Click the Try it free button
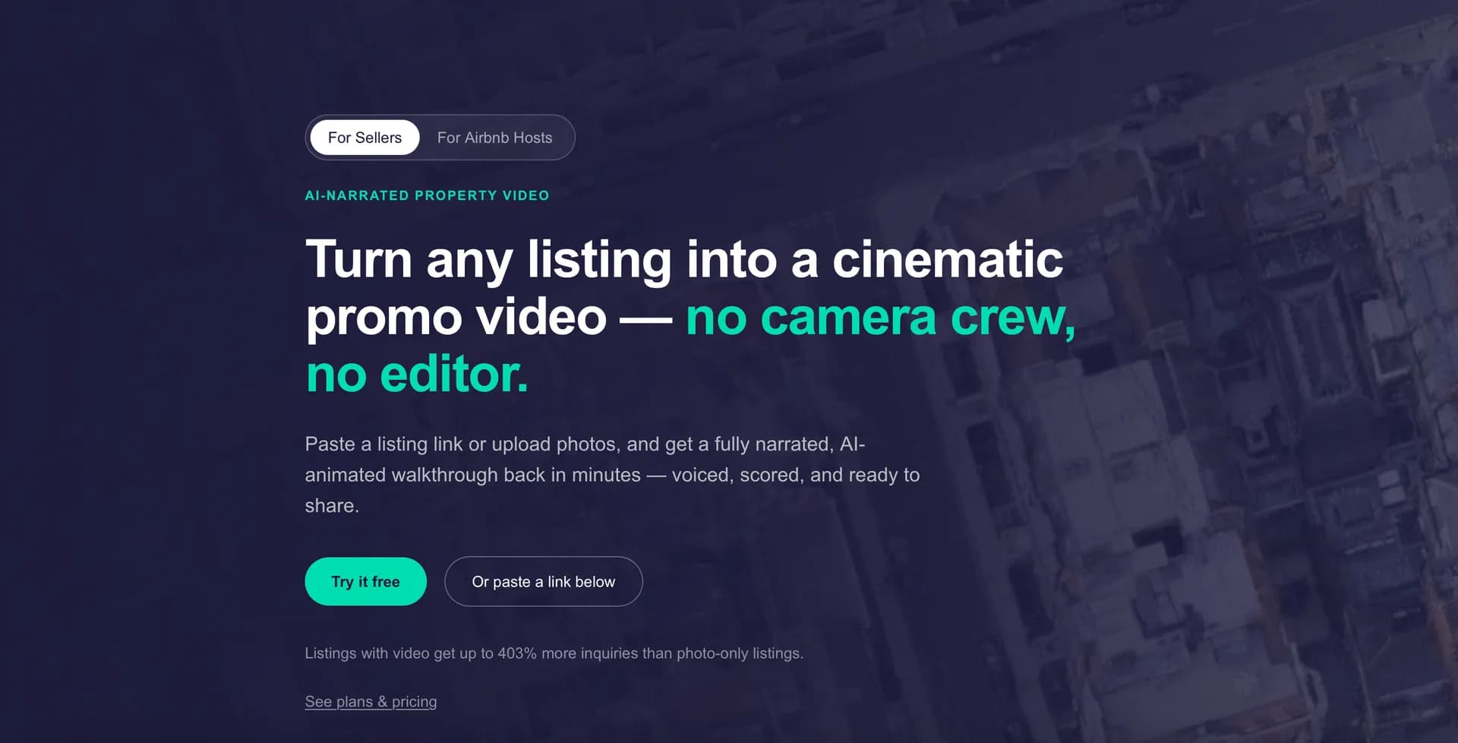This screenshot has height=743, width=1458. [365, 581]
